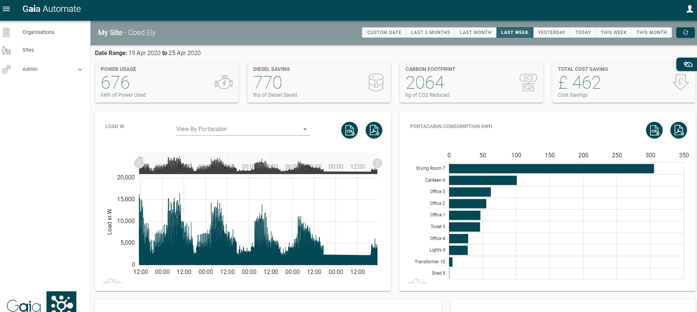Select the Custom Date range option
This screenshot has height=312, width=697.
click(x=384, y=32)
